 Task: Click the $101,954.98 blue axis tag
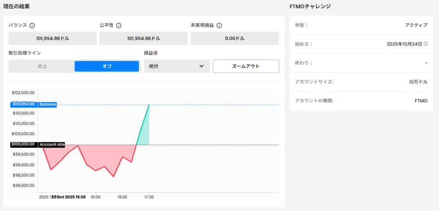23,104
